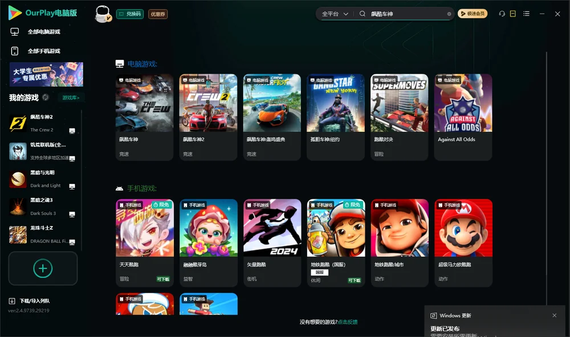Click the 优惠券 coupon button
The width and height of the screenshot is (570, 337).
[x=158, y=14]
